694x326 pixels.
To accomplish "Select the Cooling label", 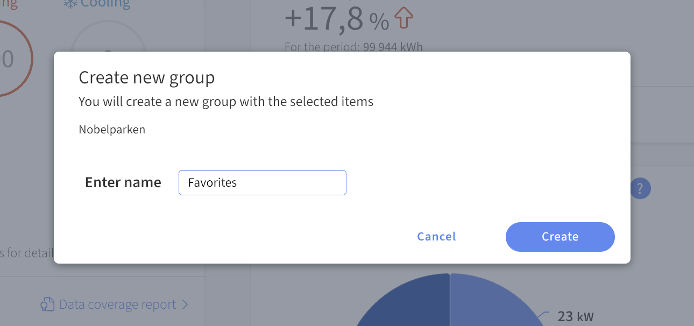I will coord(105,4).
